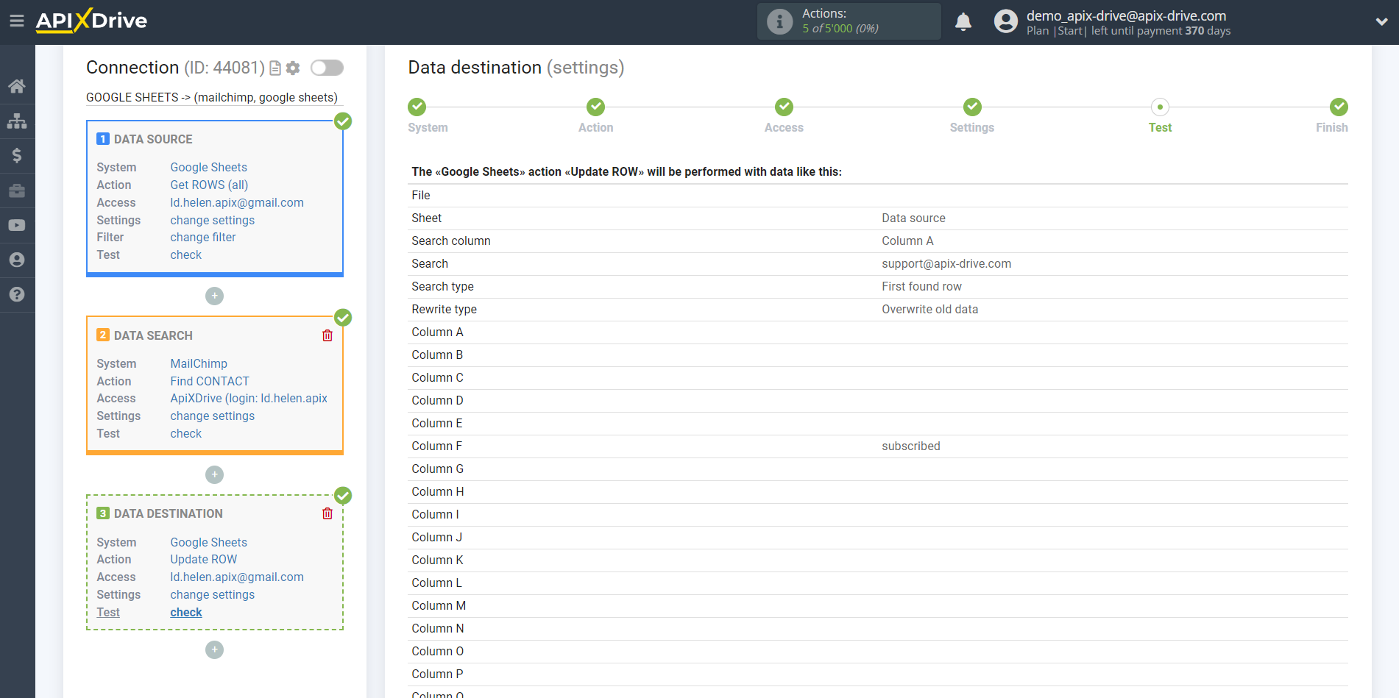Image resolution: width=1399 pixels, height=698 pixels.
Task: Click Data Source access email link
Action: pos(237,202)
